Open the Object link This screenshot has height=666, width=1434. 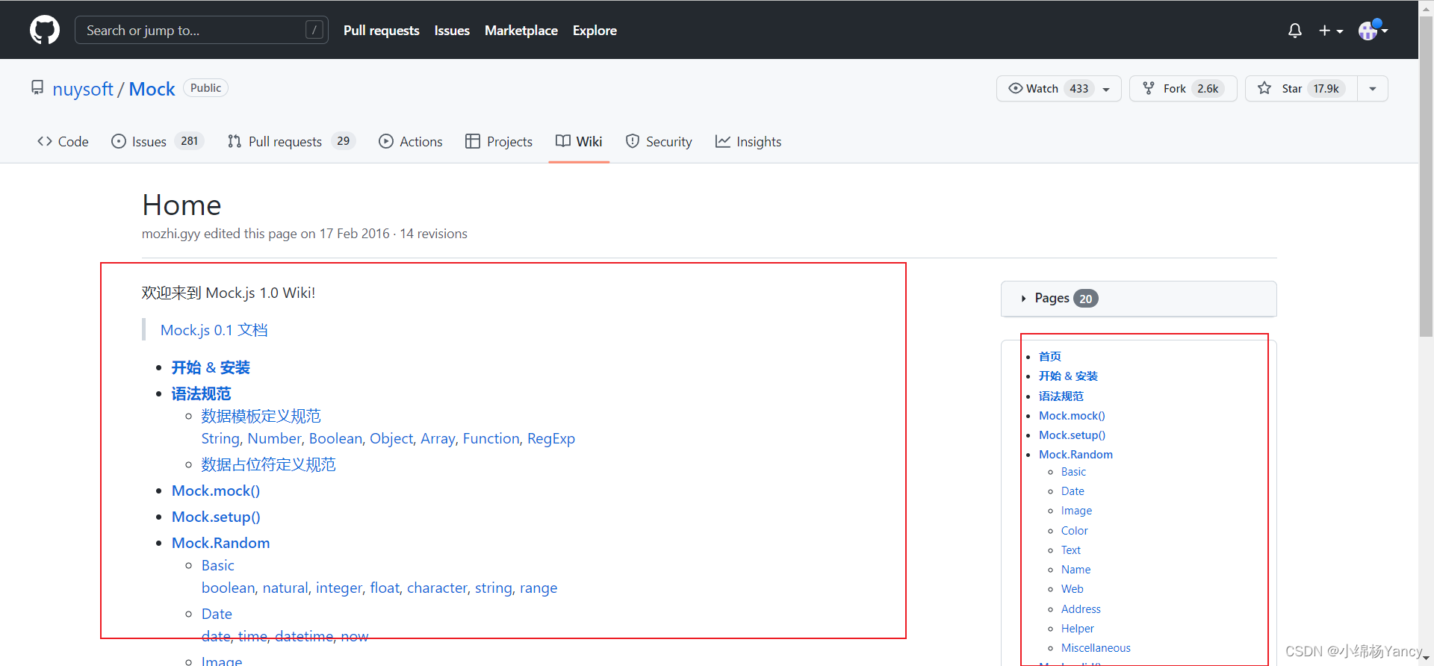(x=391, y=439)
